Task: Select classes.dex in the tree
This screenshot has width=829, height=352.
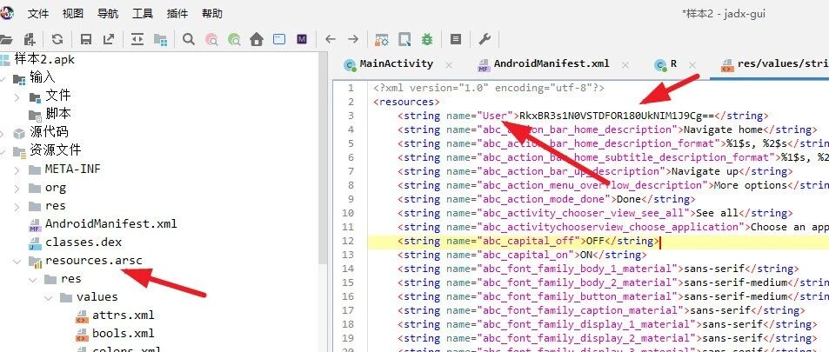Action: click(84, 242)
